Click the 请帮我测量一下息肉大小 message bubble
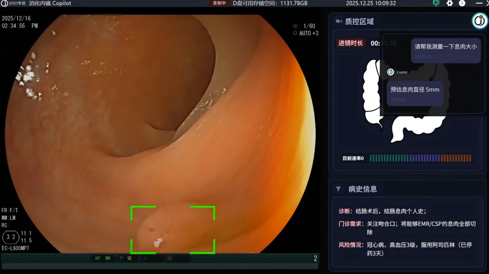489x274 pixels. (446, 50)
